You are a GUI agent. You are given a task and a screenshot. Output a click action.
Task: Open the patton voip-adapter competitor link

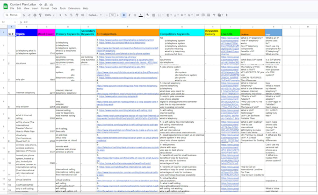(118, 97)
